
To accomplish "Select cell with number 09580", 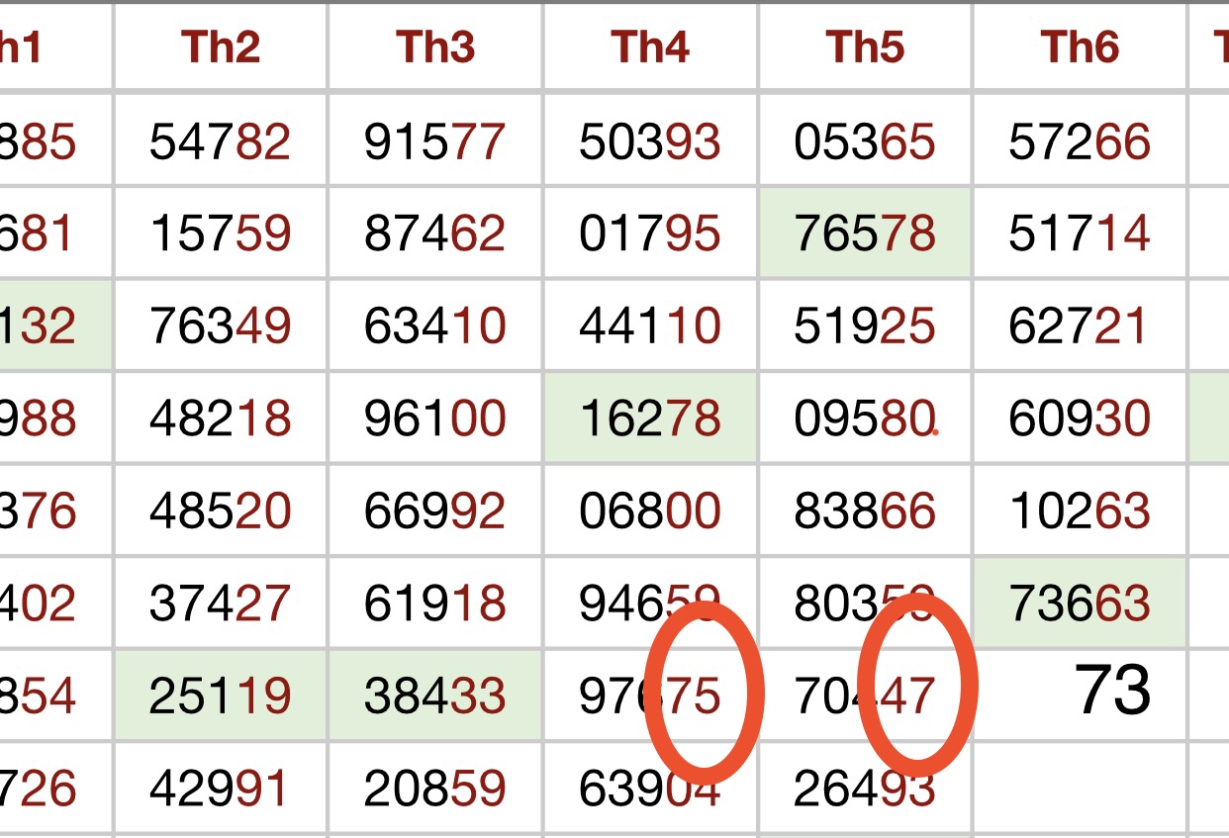I will pos(865,418).
